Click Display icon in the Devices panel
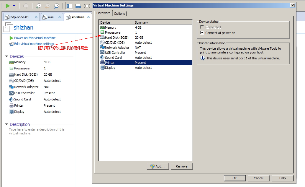Image resolution: width=305 pixels, height=187 pixels. pos(12,112)
